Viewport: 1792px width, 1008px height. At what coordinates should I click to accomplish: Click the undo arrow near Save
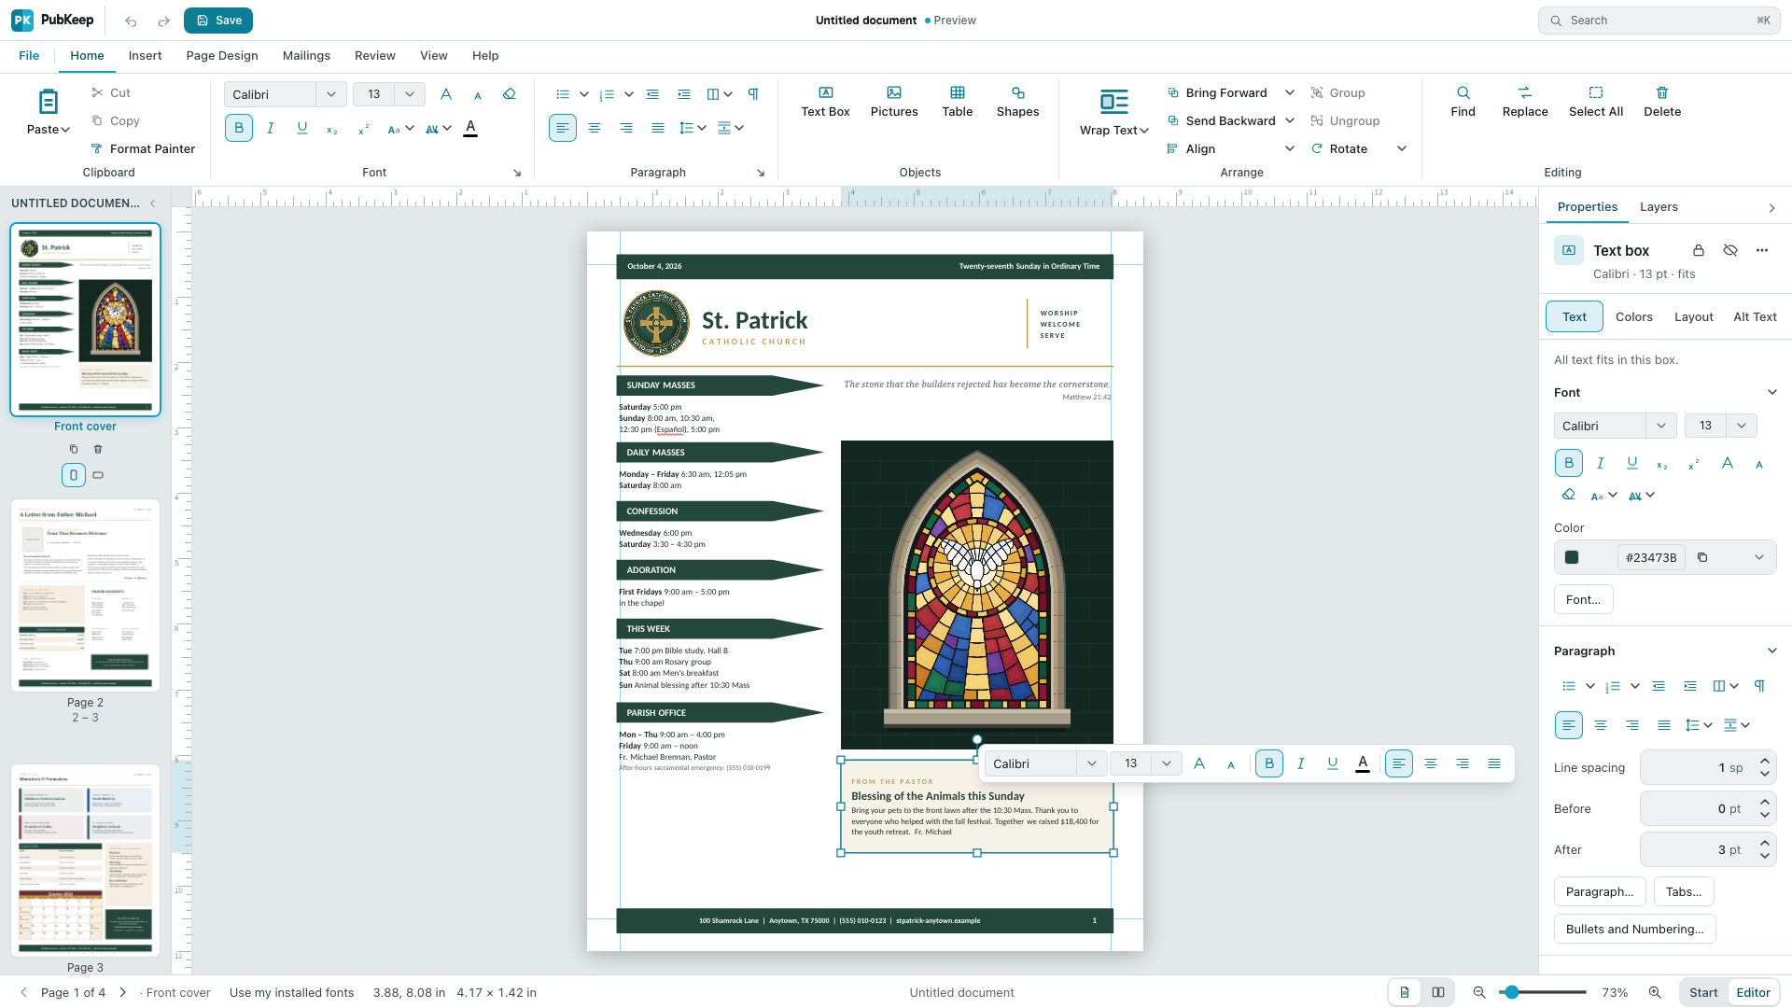131,21
